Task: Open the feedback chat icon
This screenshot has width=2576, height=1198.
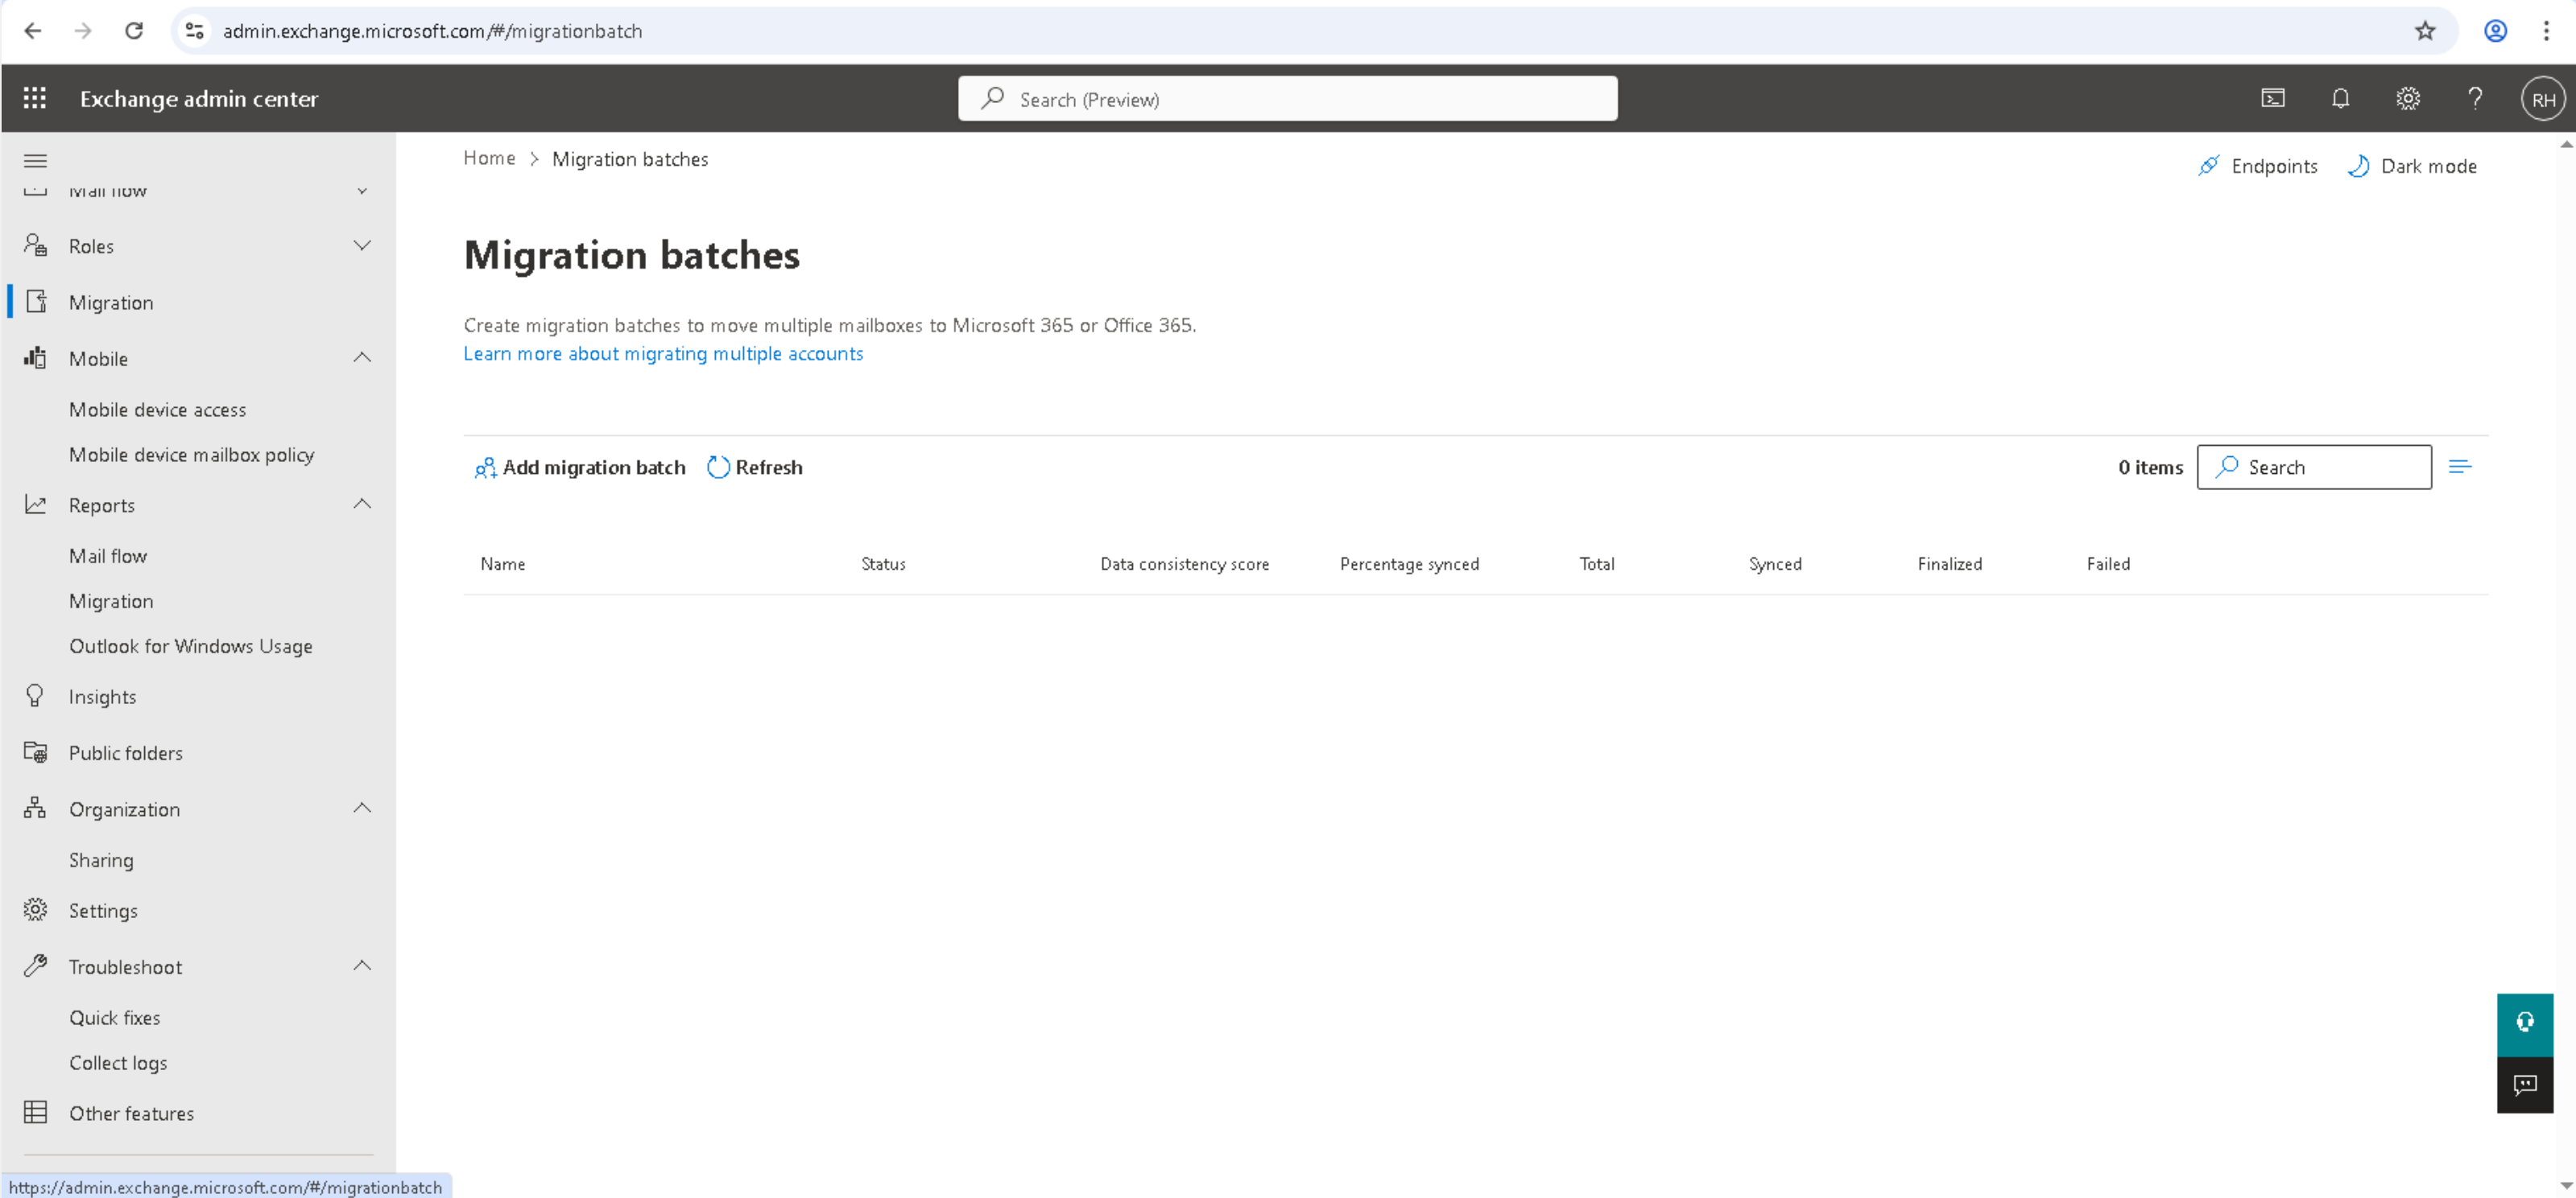Action: point(2525,1085)
